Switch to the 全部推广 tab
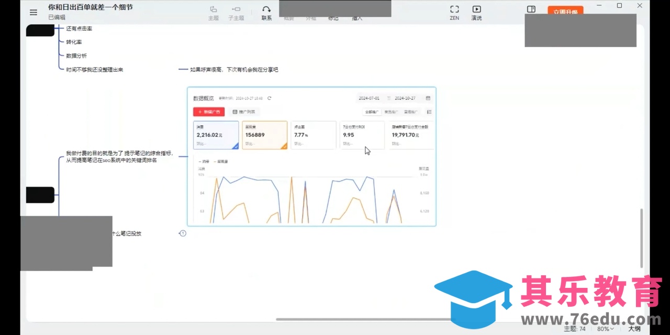This screenshot has width=670, height=335. point(372,112)
